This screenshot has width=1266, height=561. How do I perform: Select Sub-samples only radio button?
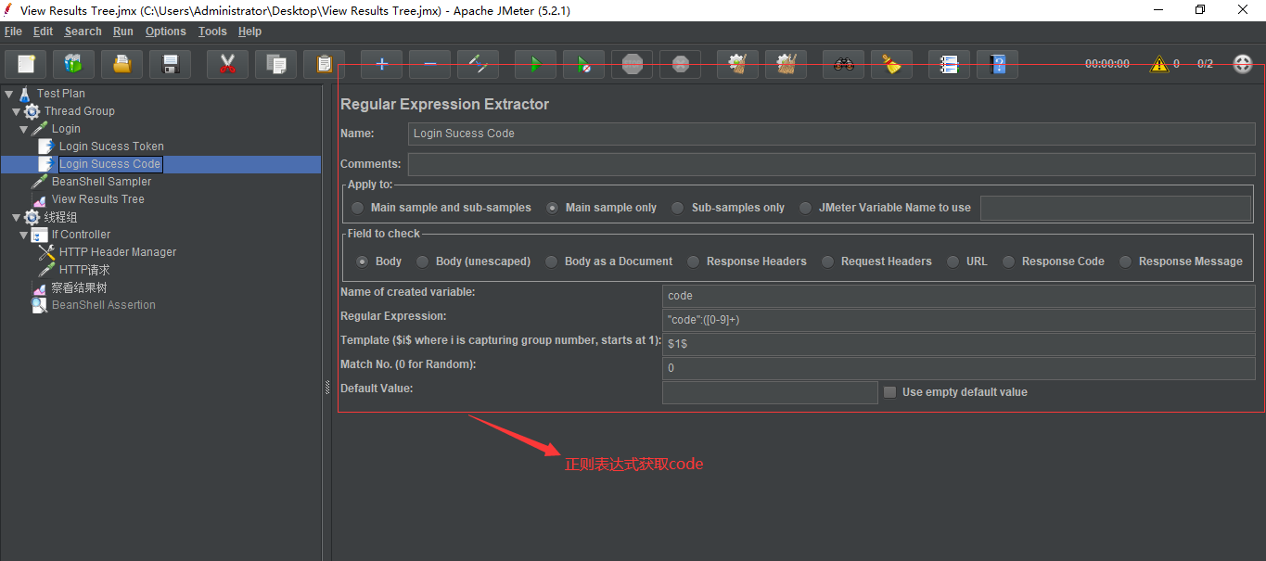click(728, 208)
